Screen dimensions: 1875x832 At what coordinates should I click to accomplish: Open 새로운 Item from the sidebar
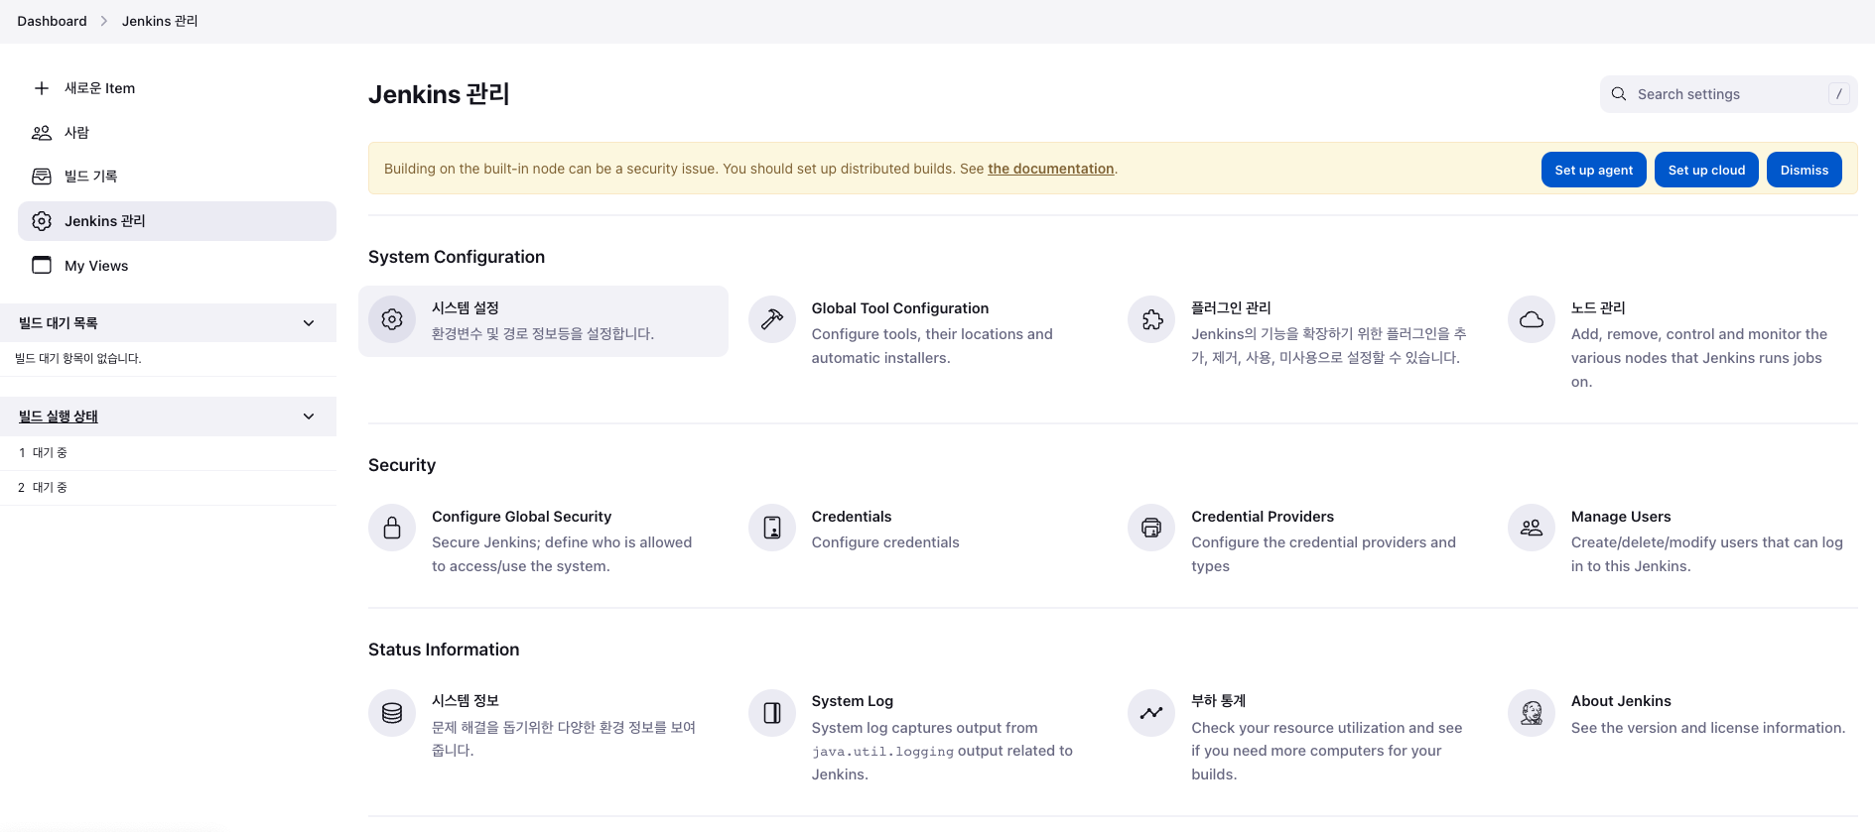(177, 88)
